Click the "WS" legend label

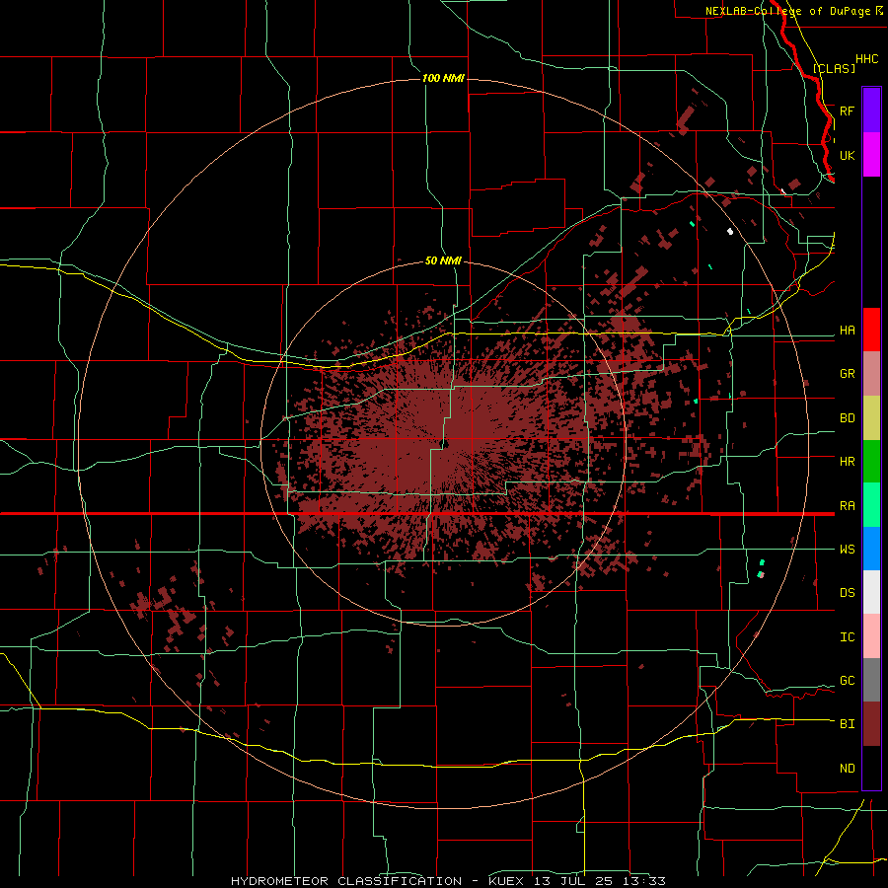(847, 550)
